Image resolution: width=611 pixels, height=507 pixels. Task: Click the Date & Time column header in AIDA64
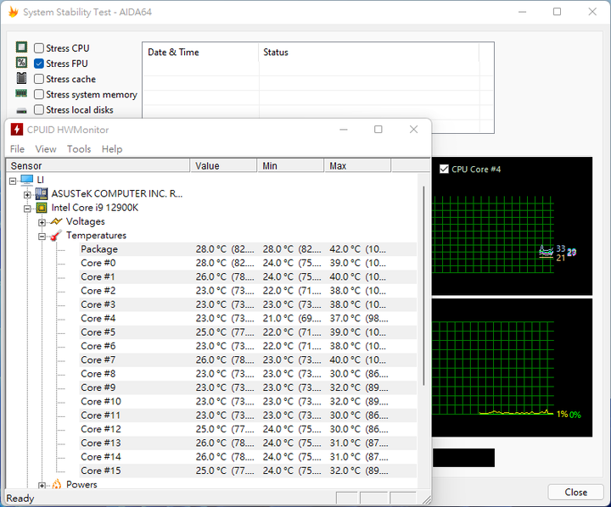click(200, 53)
